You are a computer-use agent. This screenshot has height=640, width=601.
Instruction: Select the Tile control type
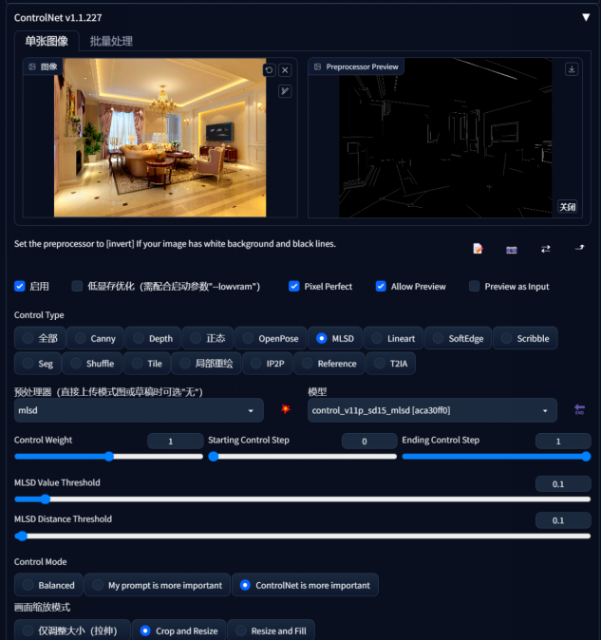[x=147, y=364]
